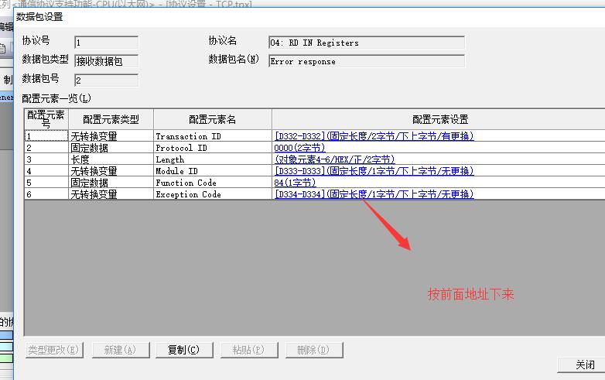Click the 配置元素类型 column header
This screenshot has height=380, width=605.
pyautogui.click(x=111, y=119)
